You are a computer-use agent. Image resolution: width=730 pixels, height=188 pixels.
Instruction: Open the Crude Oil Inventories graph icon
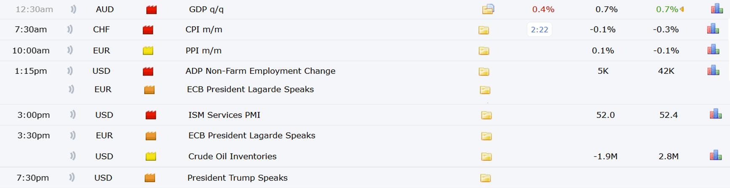[x=715, y=156]
